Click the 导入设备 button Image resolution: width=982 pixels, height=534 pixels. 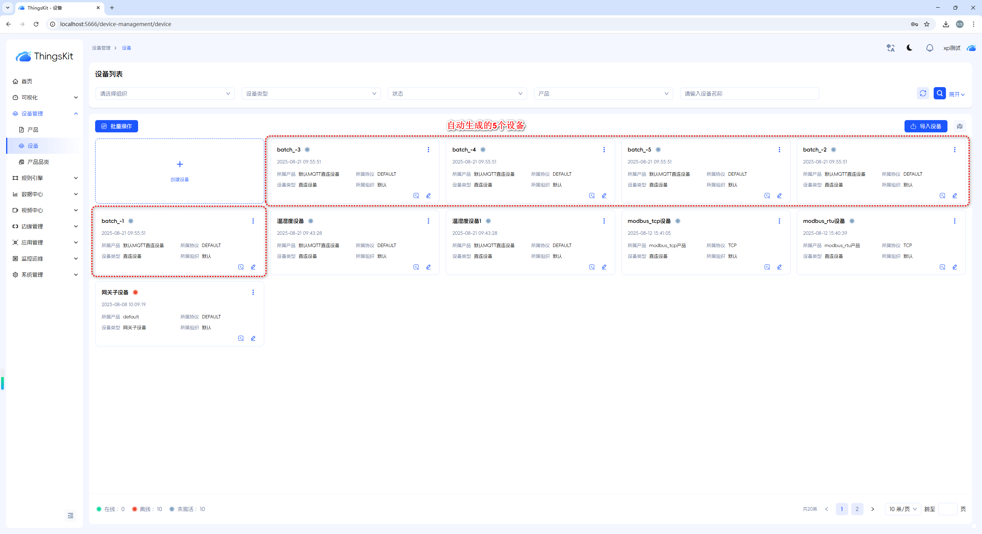pyautogui.click(x=926, y=126)
